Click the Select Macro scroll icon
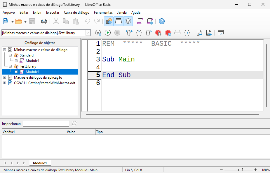 [x=140, y=22]
